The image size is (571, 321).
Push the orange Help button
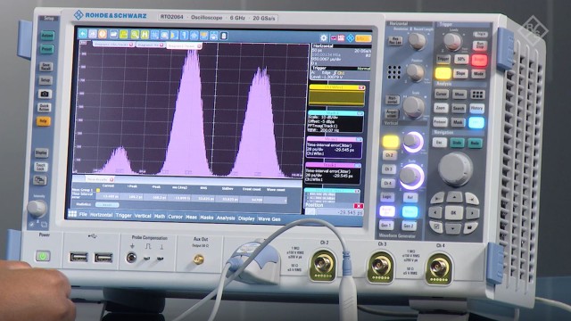click(x=44, y=121)
